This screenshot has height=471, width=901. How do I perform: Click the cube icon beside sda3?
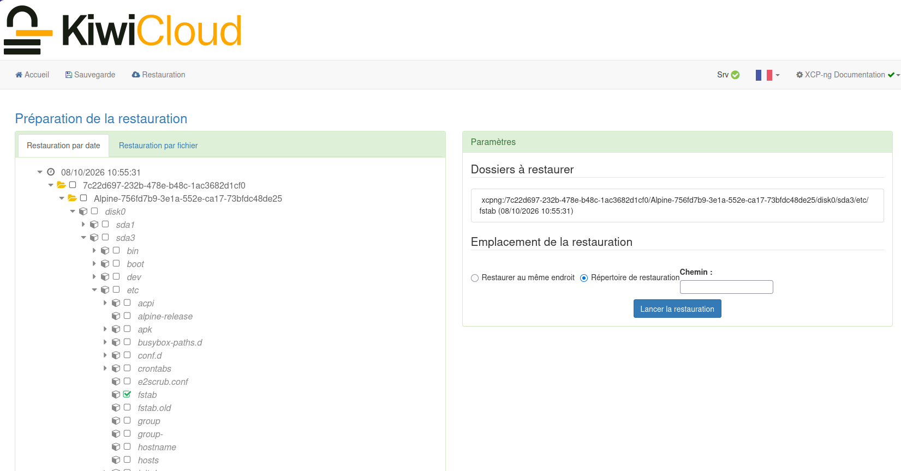(94, 237)
